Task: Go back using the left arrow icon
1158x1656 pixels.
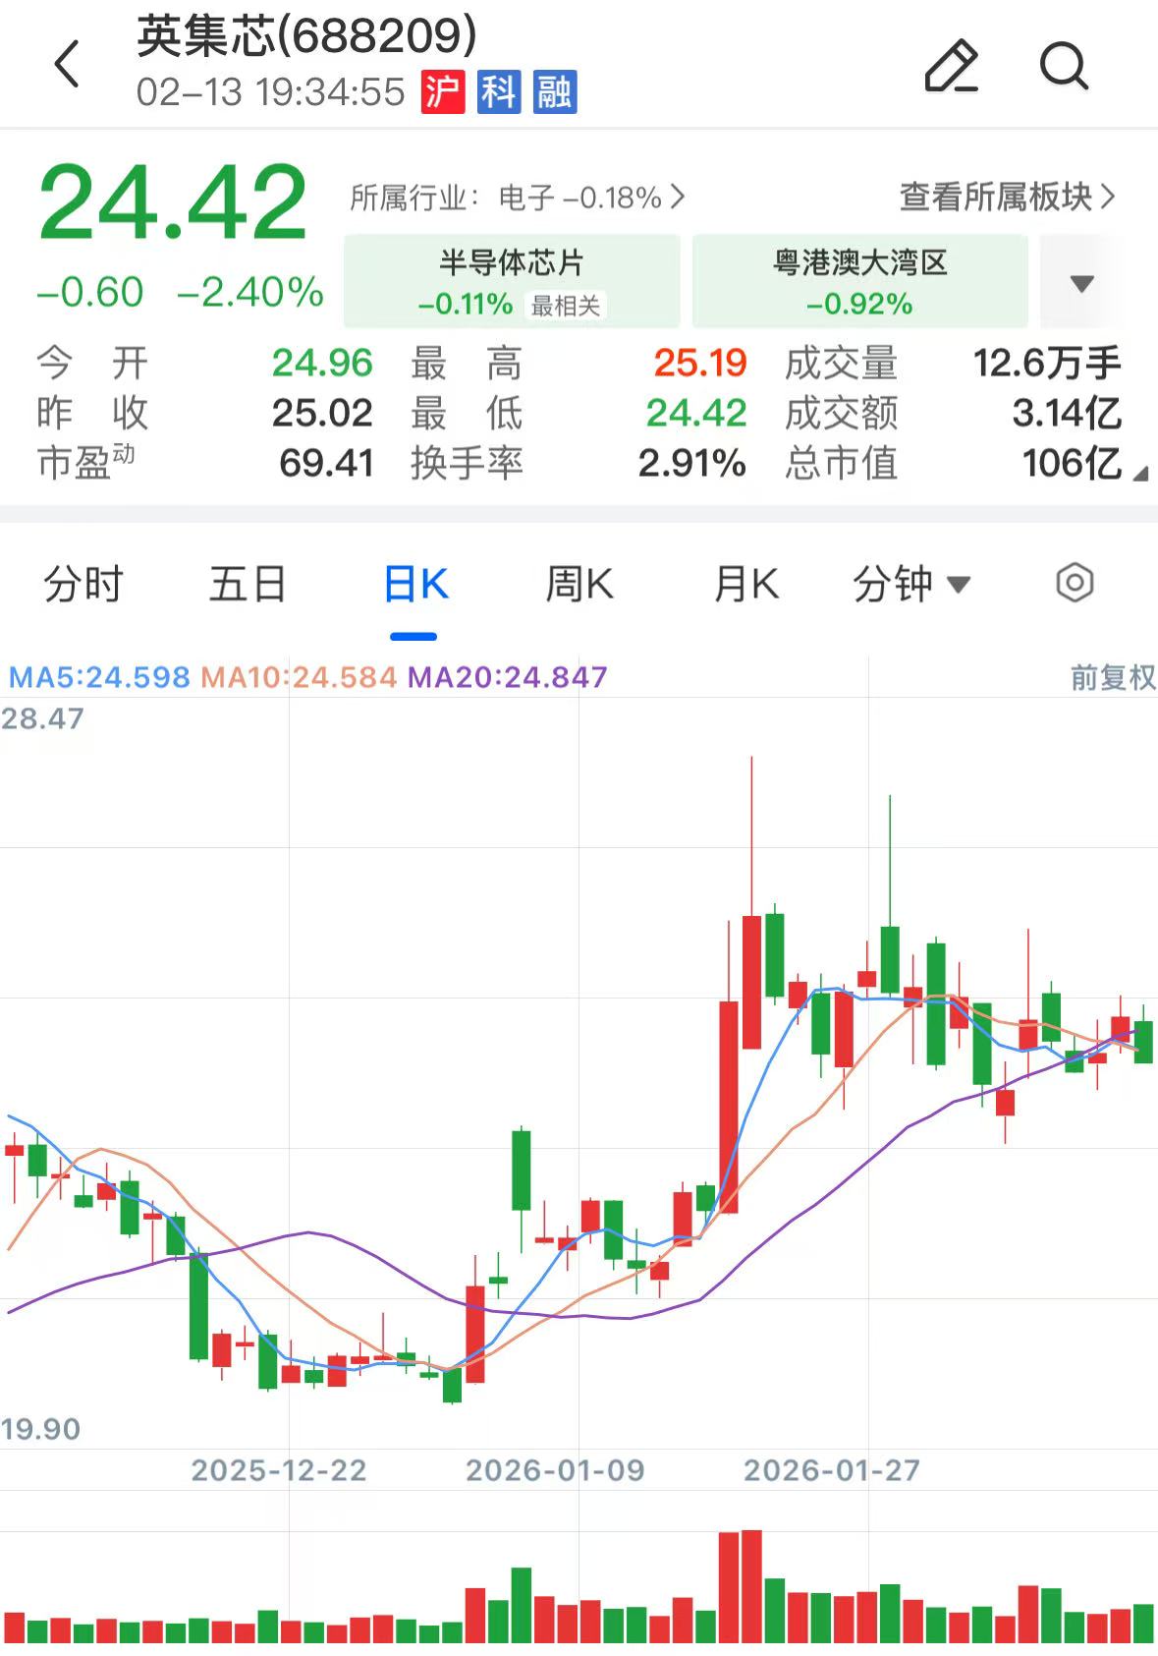Action: pos(67,65)
